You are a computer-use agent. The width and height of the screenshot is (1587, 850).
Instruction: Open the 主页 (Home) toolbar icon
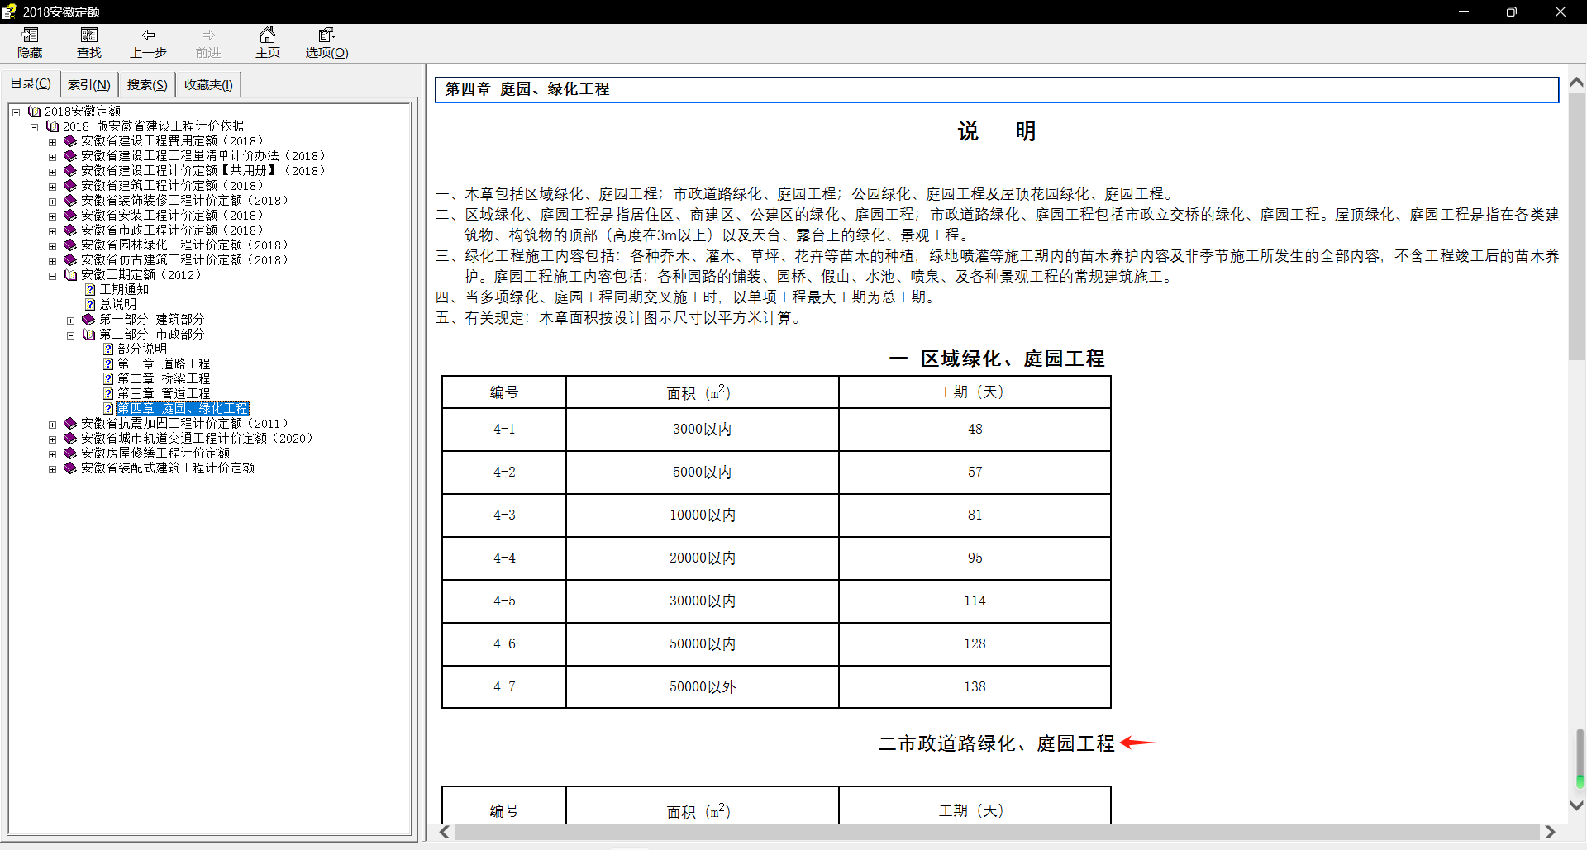[267, 35]
